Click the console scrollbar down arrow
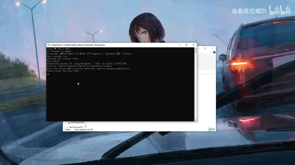Screen dimensions: 295x165 pos(196,120)
